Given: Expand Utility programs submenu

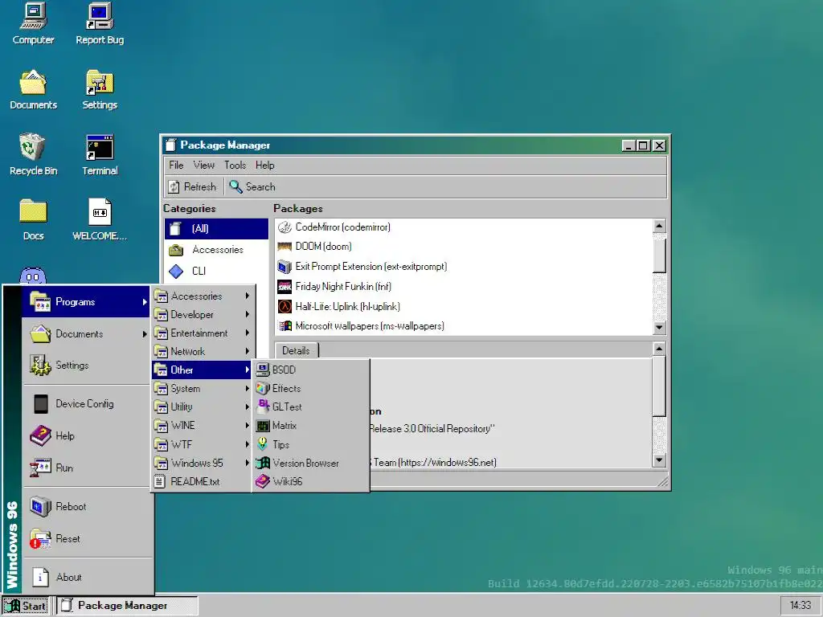Looking at the screenshot, I should (202, 407).
